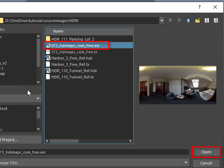Expand the dropdown below bookmarks list
Screen dimensions: 224x168
pyautogui.click(x=38, y=99)
